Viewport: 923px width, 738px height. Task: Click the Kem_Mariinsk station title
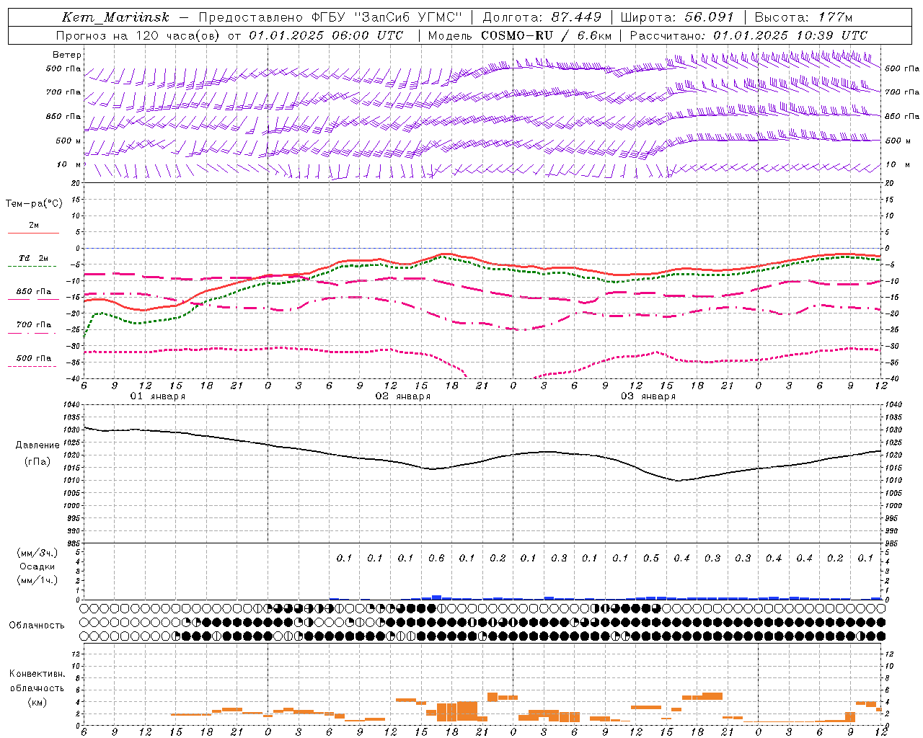pos(115,17)
